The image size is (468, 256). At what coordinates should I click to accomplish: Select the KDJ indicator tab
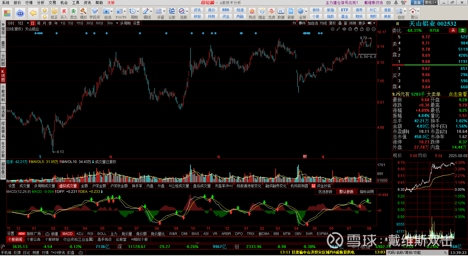click(80, 234)
